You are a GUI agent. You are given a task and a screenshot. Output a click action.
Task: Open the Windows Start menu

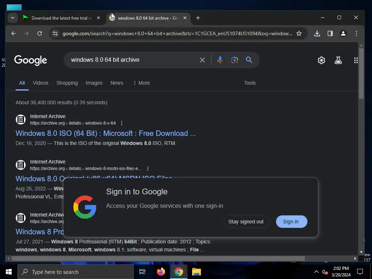(x=9, y=272)
